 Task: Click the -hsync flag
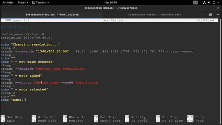click(173, 51)
